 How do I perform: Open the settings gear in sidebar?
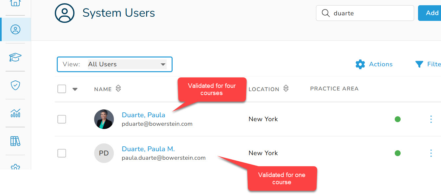pyautogui.click(x=15, y=167)
